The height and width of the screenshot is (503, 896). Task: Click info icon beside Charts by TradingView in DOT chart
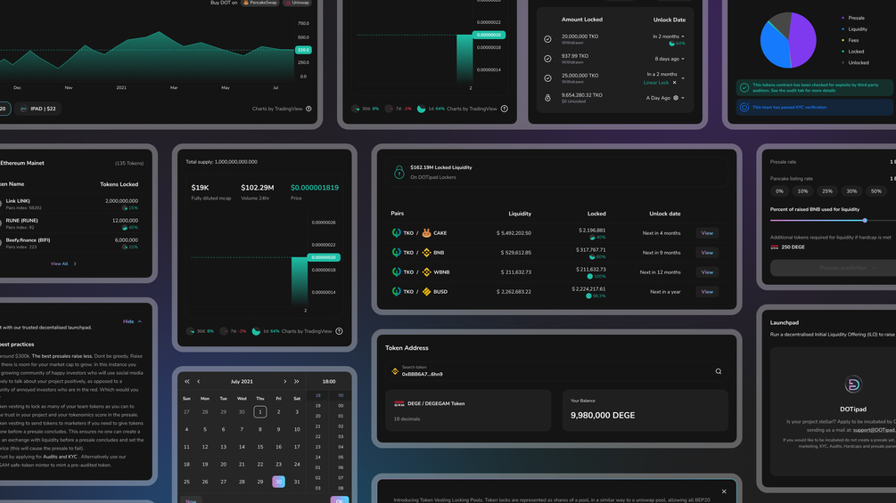click(x=308, y=109)
